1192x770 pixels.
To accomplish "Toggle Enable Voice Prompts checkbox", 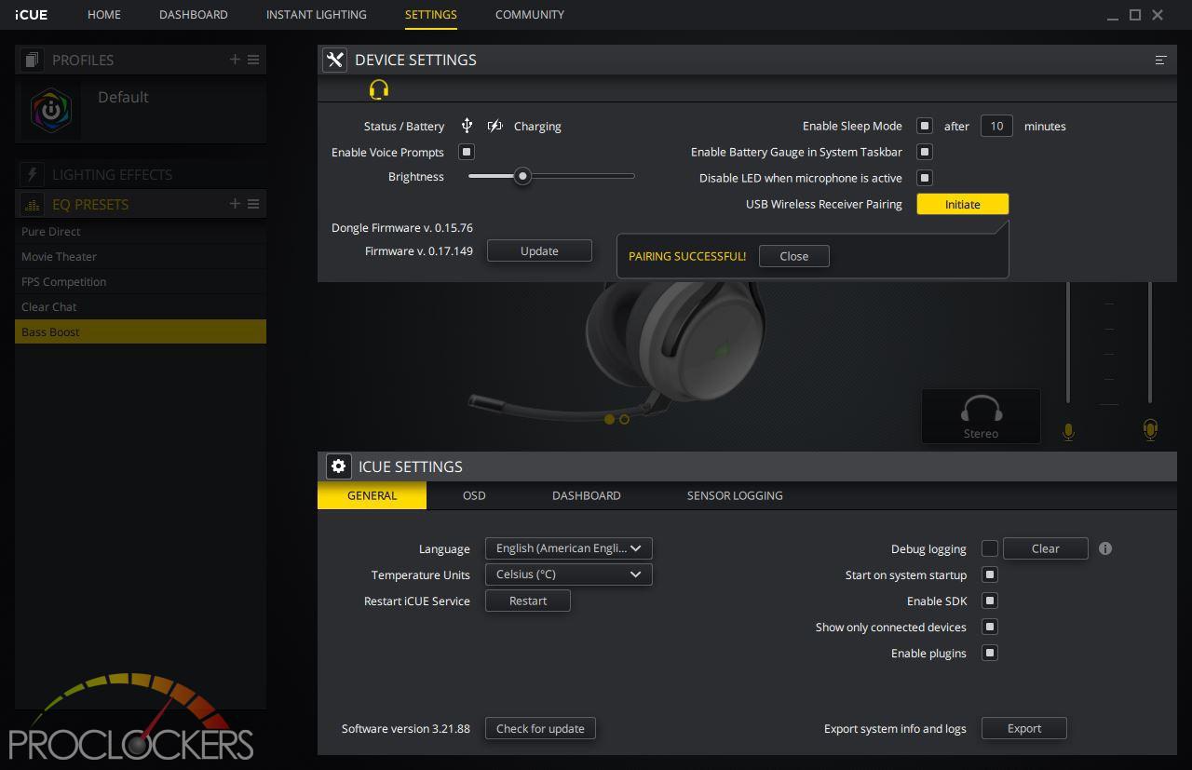I will pos(467,152).
